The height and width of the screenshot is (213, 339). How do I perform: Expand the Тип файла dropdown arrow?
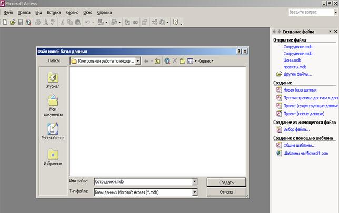pyautogui.click(x=195, y=192)
